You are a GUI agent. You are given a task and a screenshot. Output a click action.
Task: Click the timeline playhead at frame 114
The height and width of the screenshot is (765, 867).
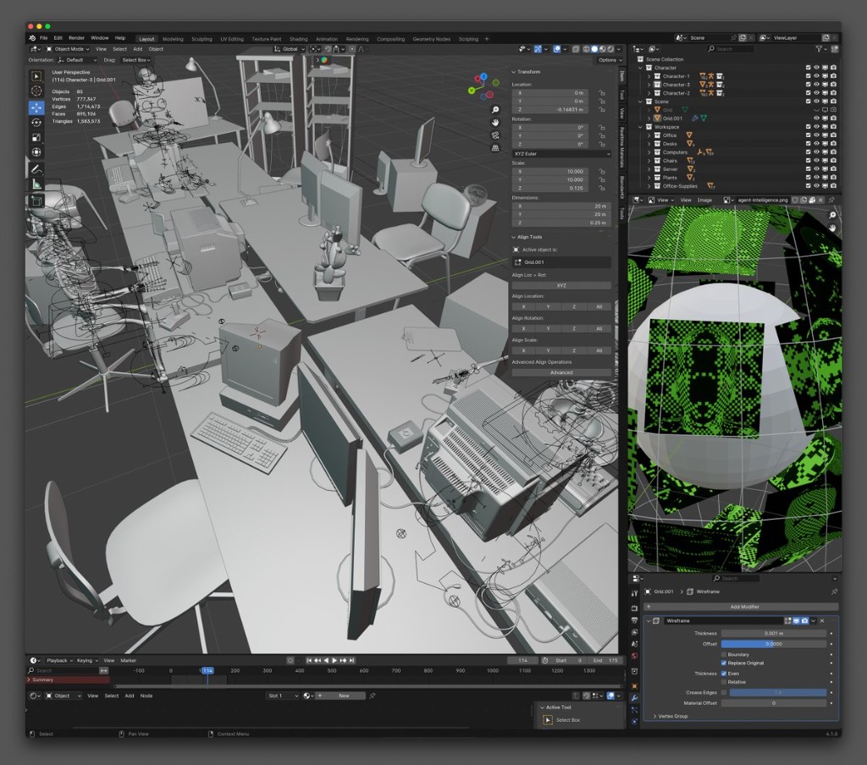point(207,670)
